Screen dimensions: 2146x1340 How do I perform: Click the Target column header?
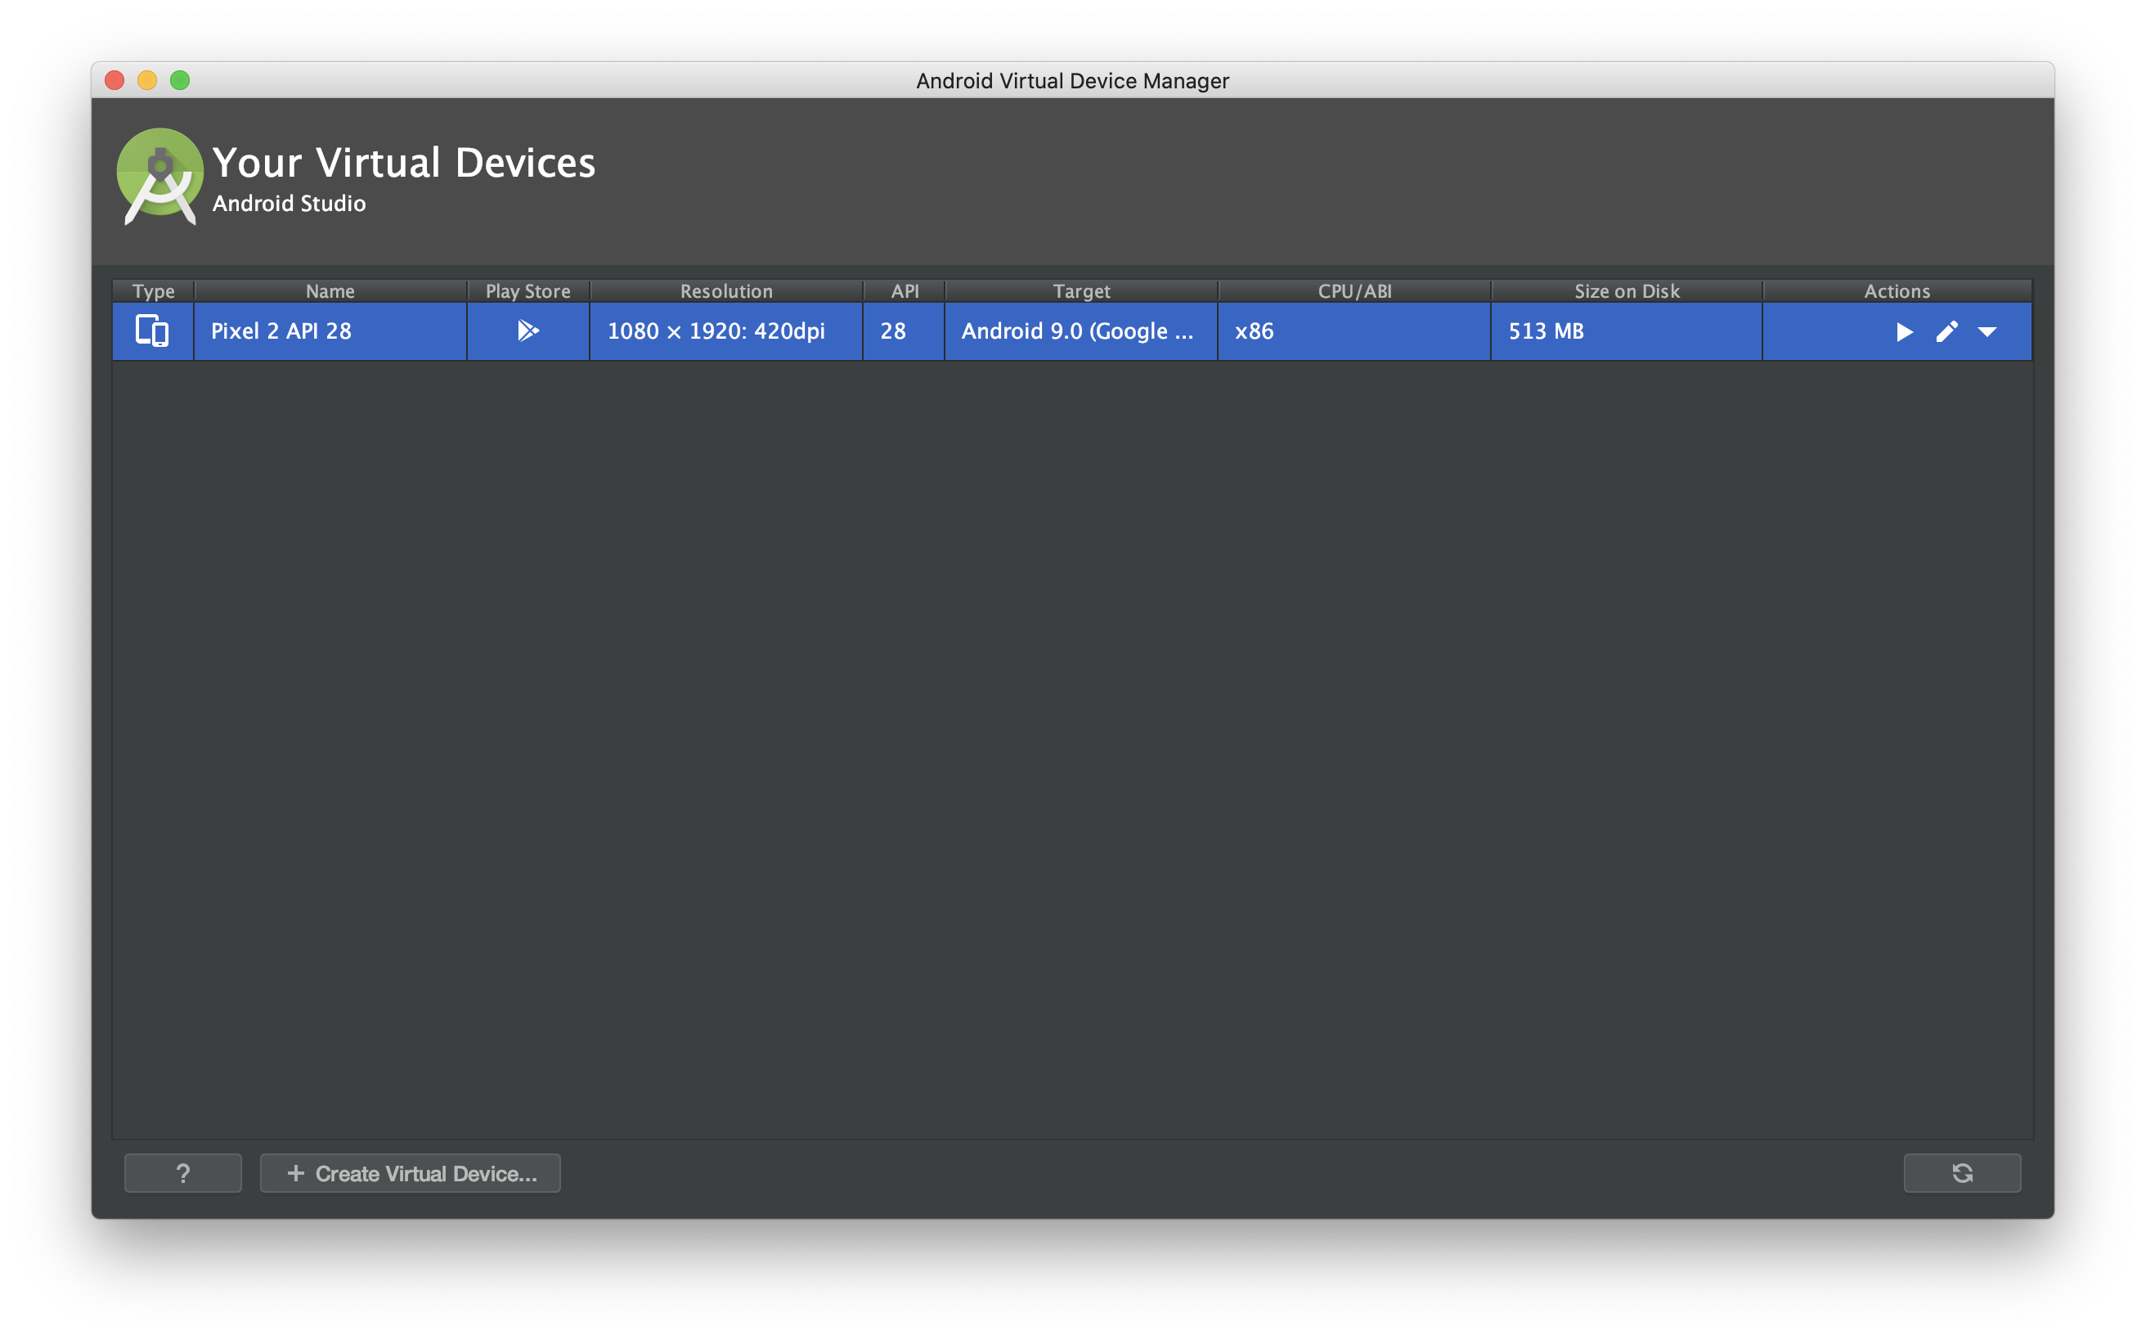tap(1081, 290)
